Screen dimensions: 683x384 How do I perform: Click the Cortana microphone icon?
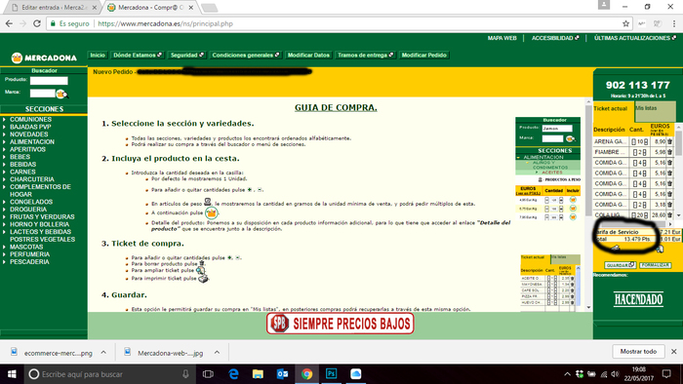185,374
